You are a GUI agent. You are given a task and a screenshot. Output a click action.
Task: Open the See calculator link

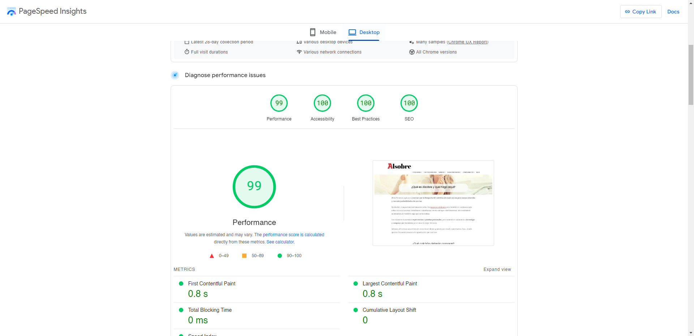[x=280, y=242]
